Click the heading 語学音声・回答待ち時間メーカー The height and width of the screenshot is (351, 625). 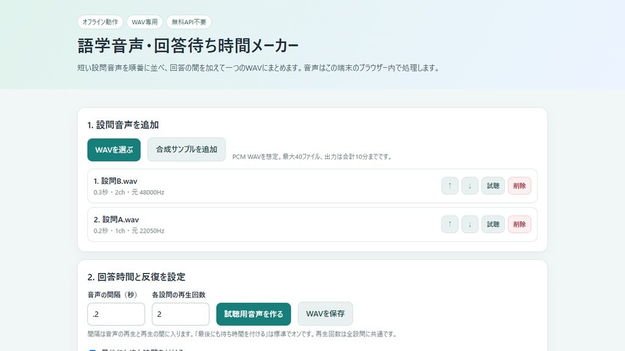188,46
